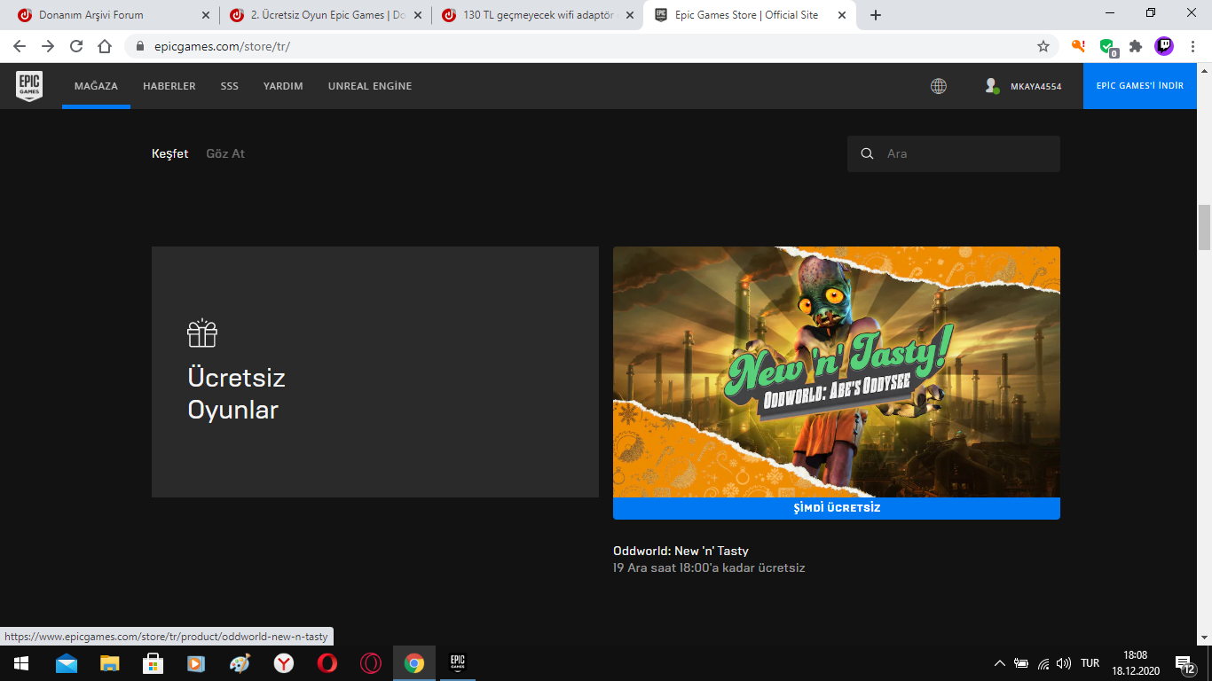Viewport: 1212px width, 681px height.
Task: Go forward in browser history
Action: [x=48, y=46]
